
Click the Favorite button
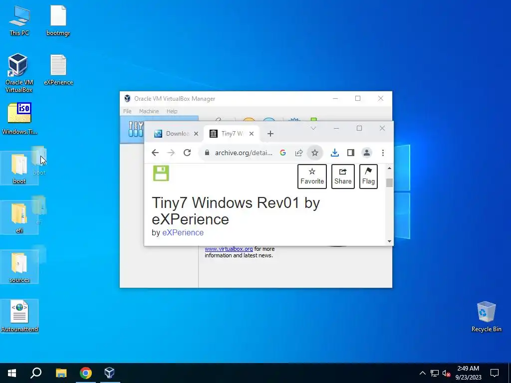[x=312, y=177]
